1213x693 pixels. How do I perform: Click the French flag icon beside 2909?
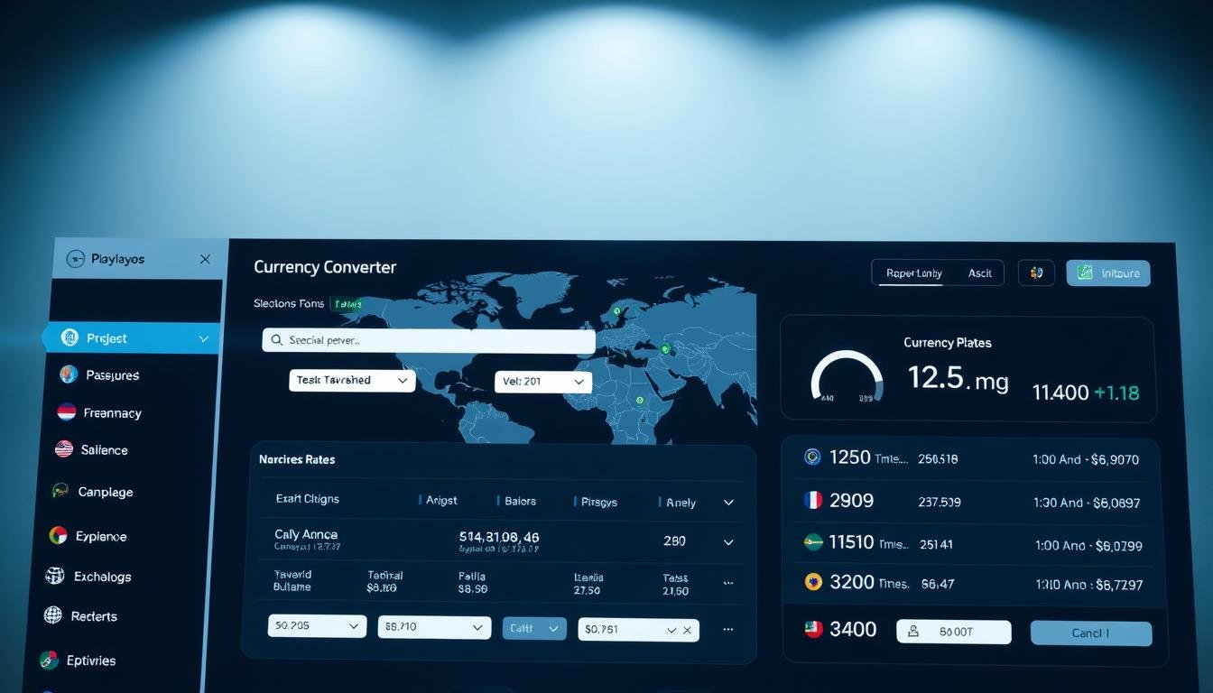813,500
